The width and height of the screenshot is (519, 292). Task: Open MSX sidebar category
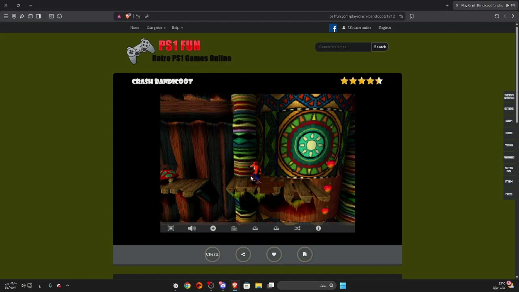tap(509, 182)
